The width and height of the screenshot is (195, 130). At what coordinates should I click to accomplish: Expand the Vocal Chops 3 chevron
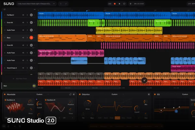tap(34, 68)
